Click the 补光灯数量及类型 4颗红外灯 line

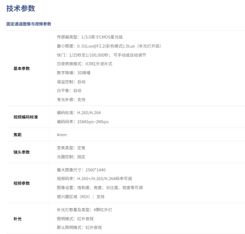tap(84, 210)
